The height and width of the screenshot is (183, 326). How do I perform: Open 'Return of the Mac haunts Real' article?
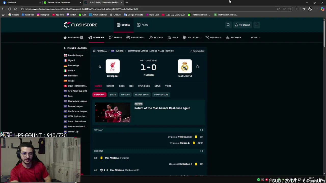click(162, 108)
